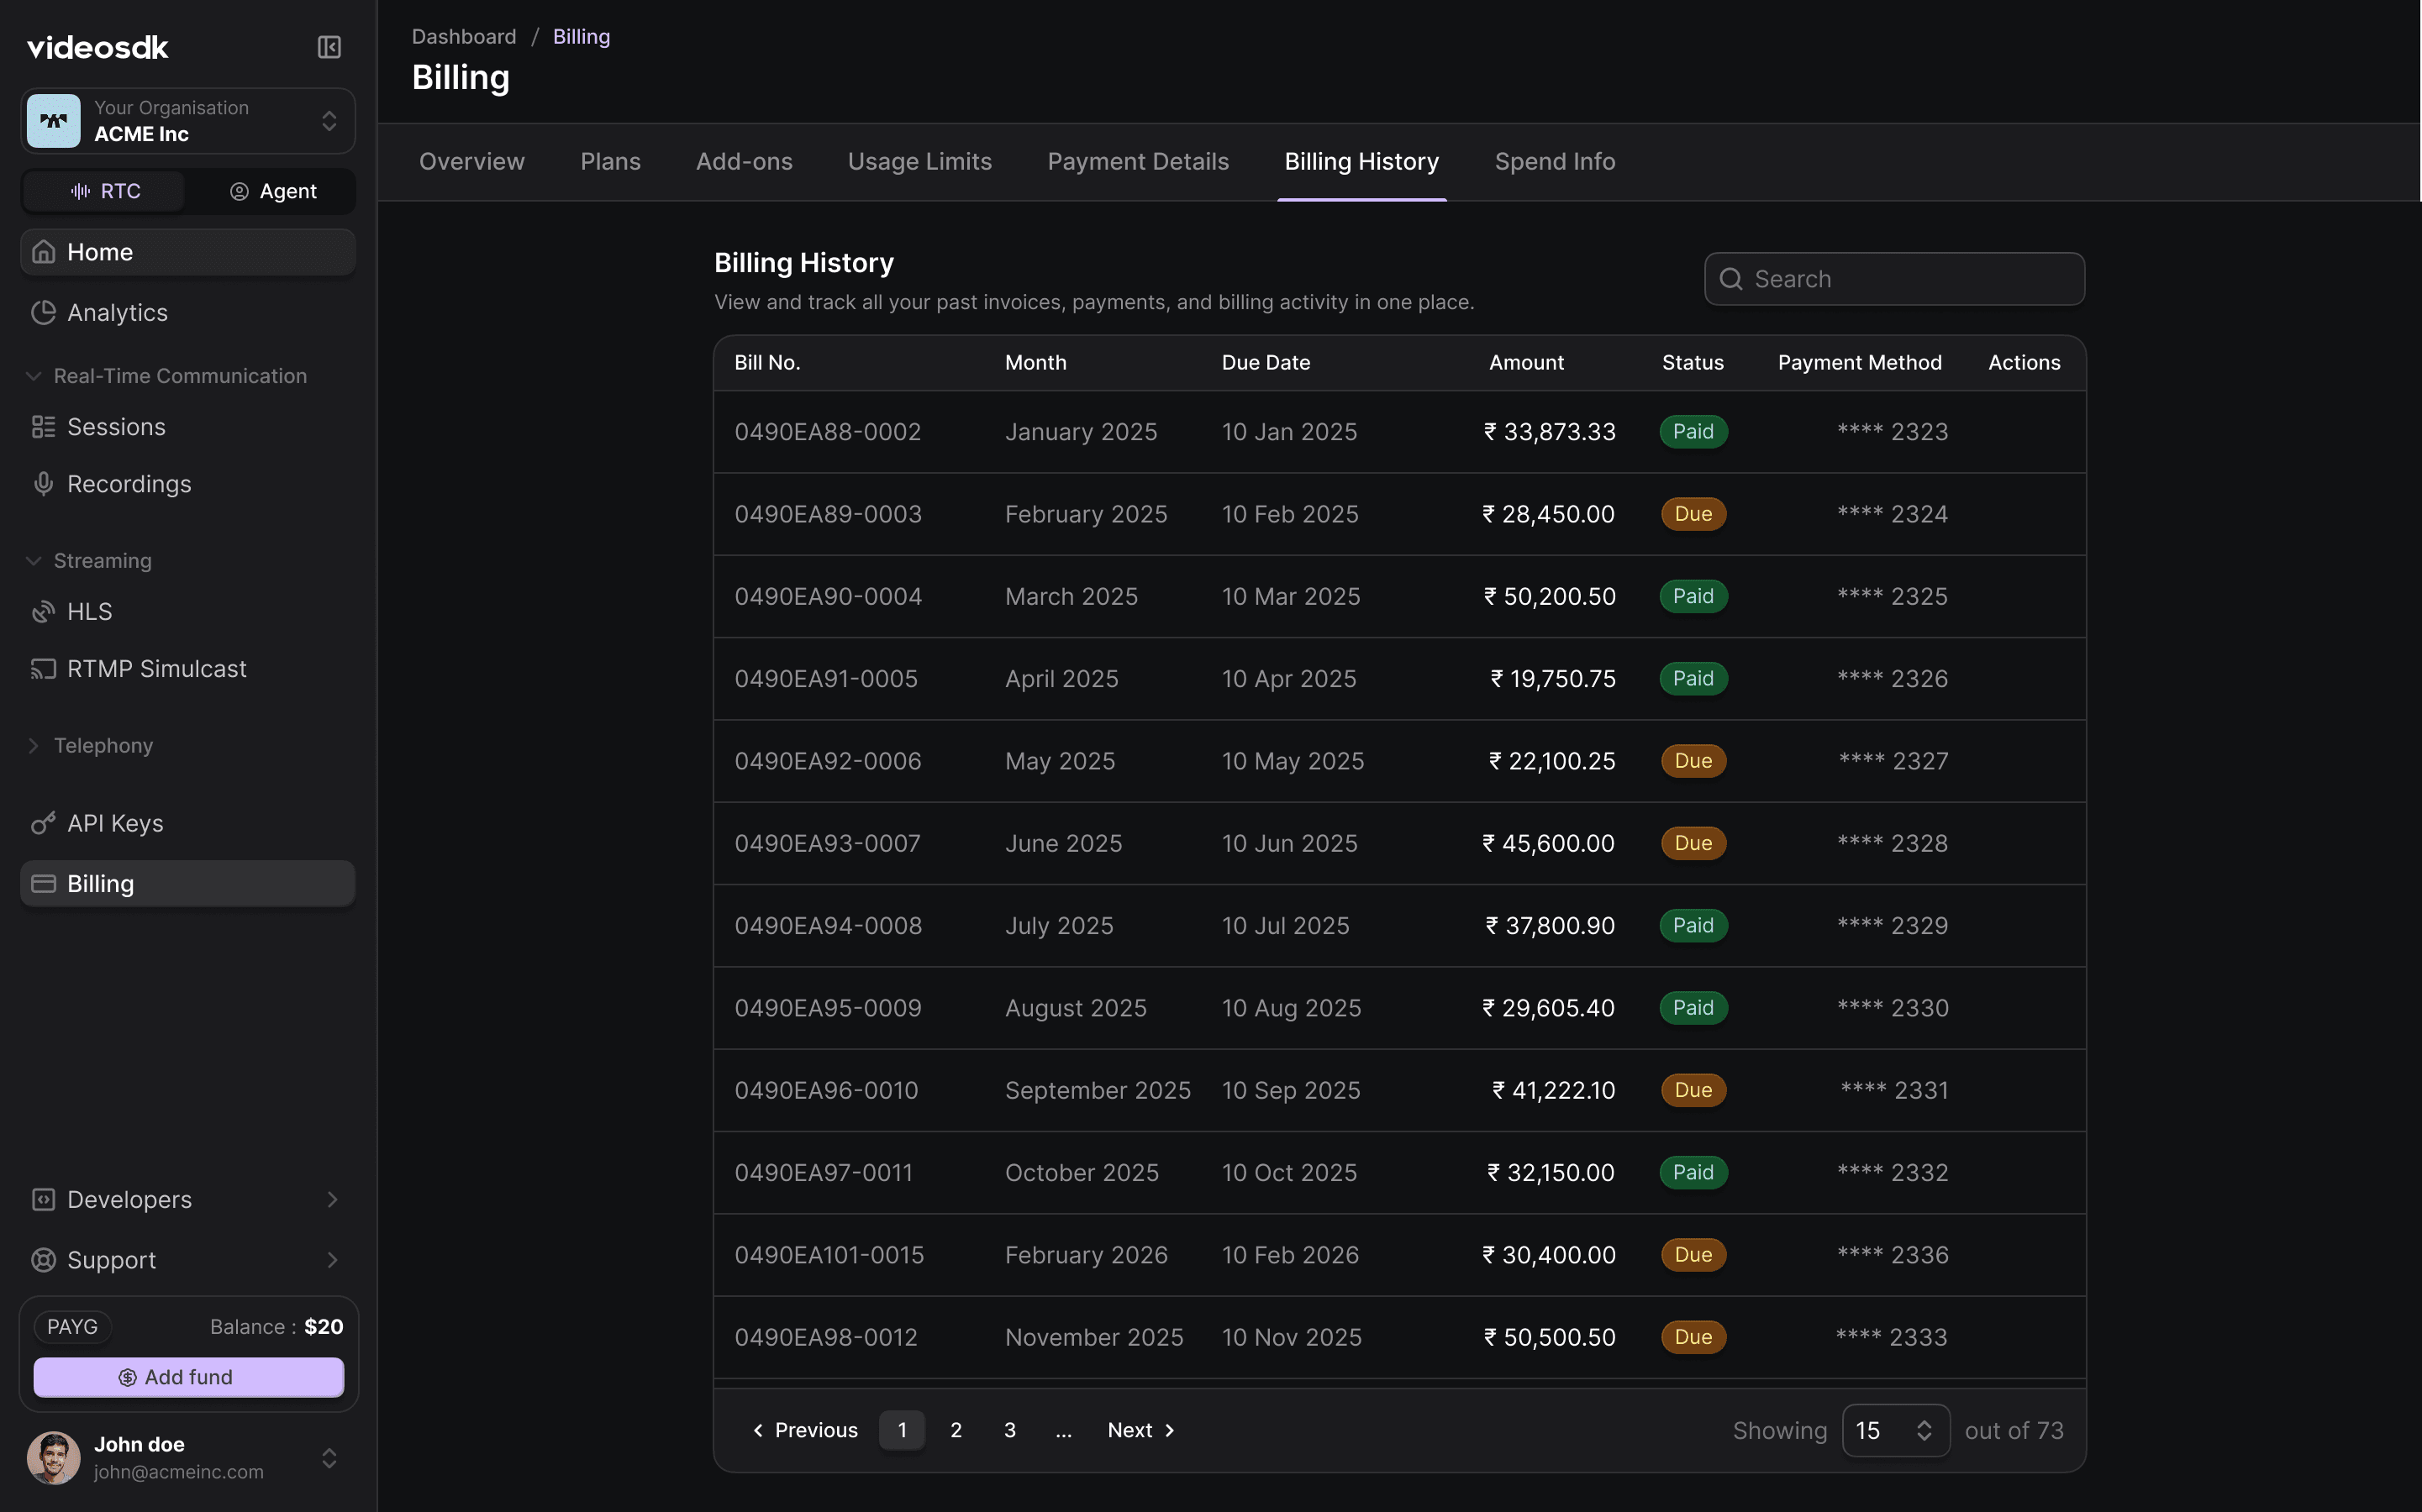Click the Add fund button
This screenshot has width=2422, height=1512.
point(188,1376)
